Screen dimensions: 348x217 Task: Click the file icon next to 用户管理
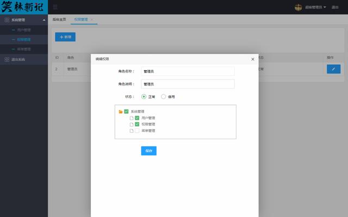point(132,118)
